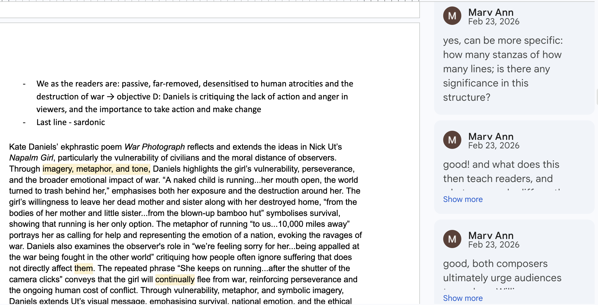
Task: Select the comment starting "good, both composers"
Action: (x=514, y=262)
